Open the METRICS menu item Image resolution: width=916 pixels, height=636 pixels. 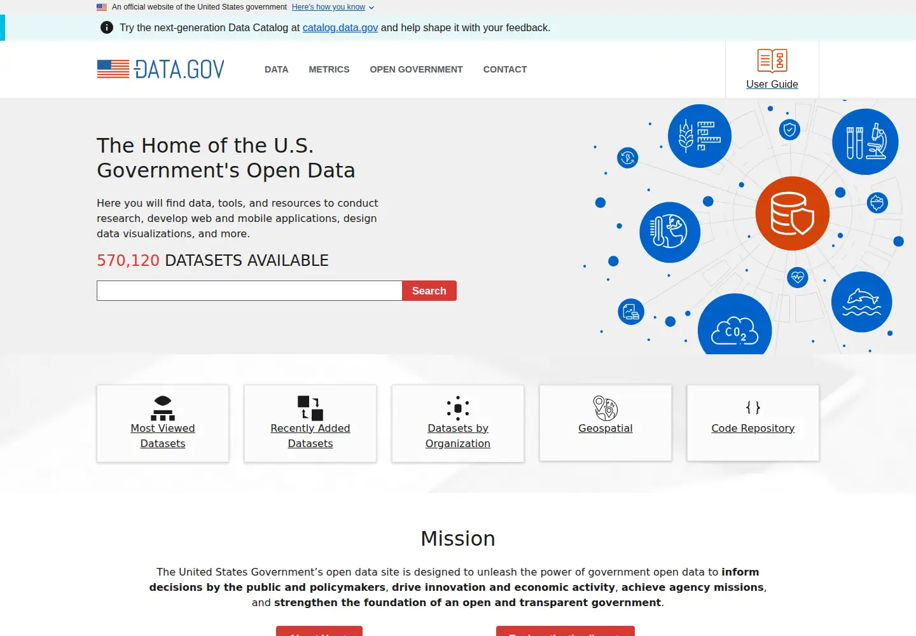[329, 69]
